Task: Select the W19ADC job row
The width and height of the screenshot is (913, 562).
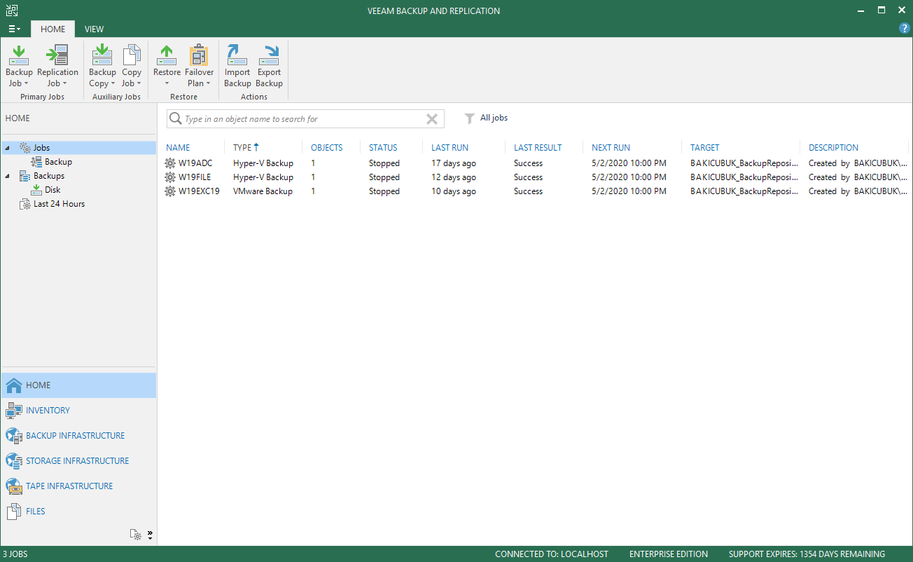Action: coord(535,163)
